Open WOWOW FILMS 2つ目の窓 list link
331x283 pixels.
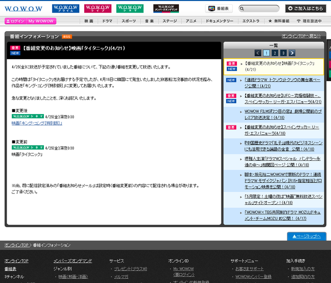click(x=283, y=115)
